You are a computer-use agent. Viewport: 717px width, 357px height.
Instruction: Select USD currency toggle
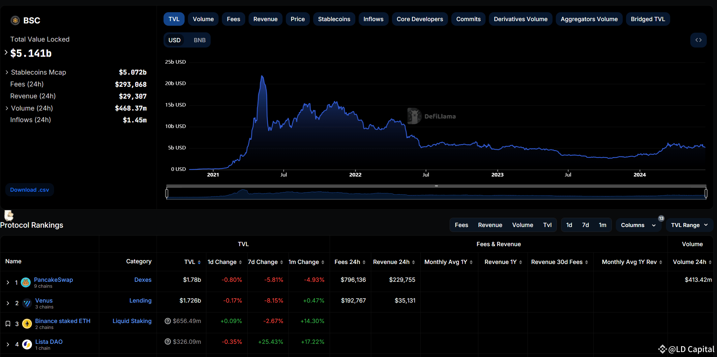(174, 40)
